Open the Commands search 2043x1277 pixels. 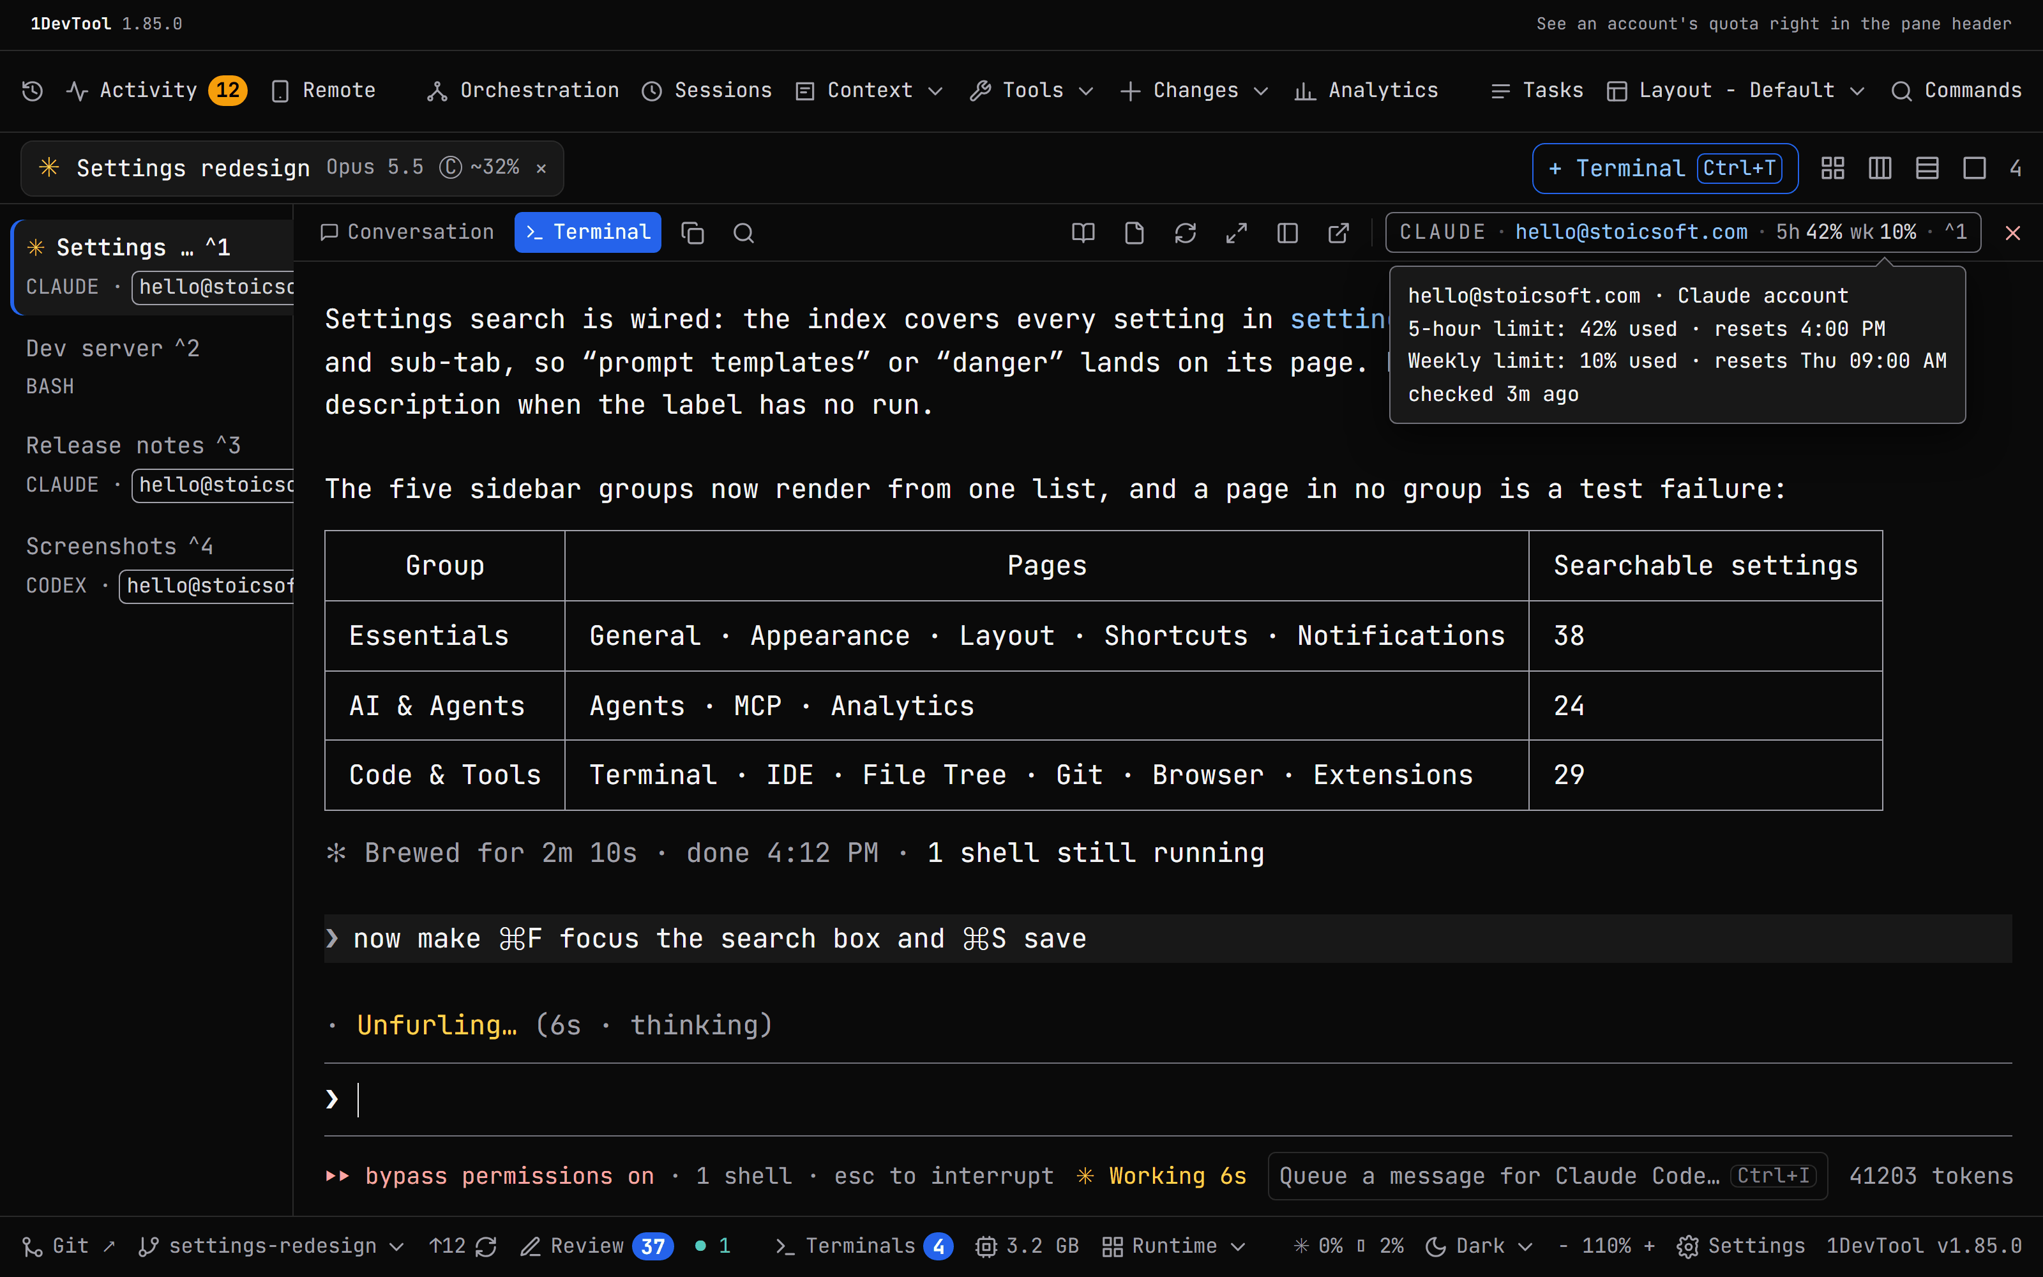1956,91
